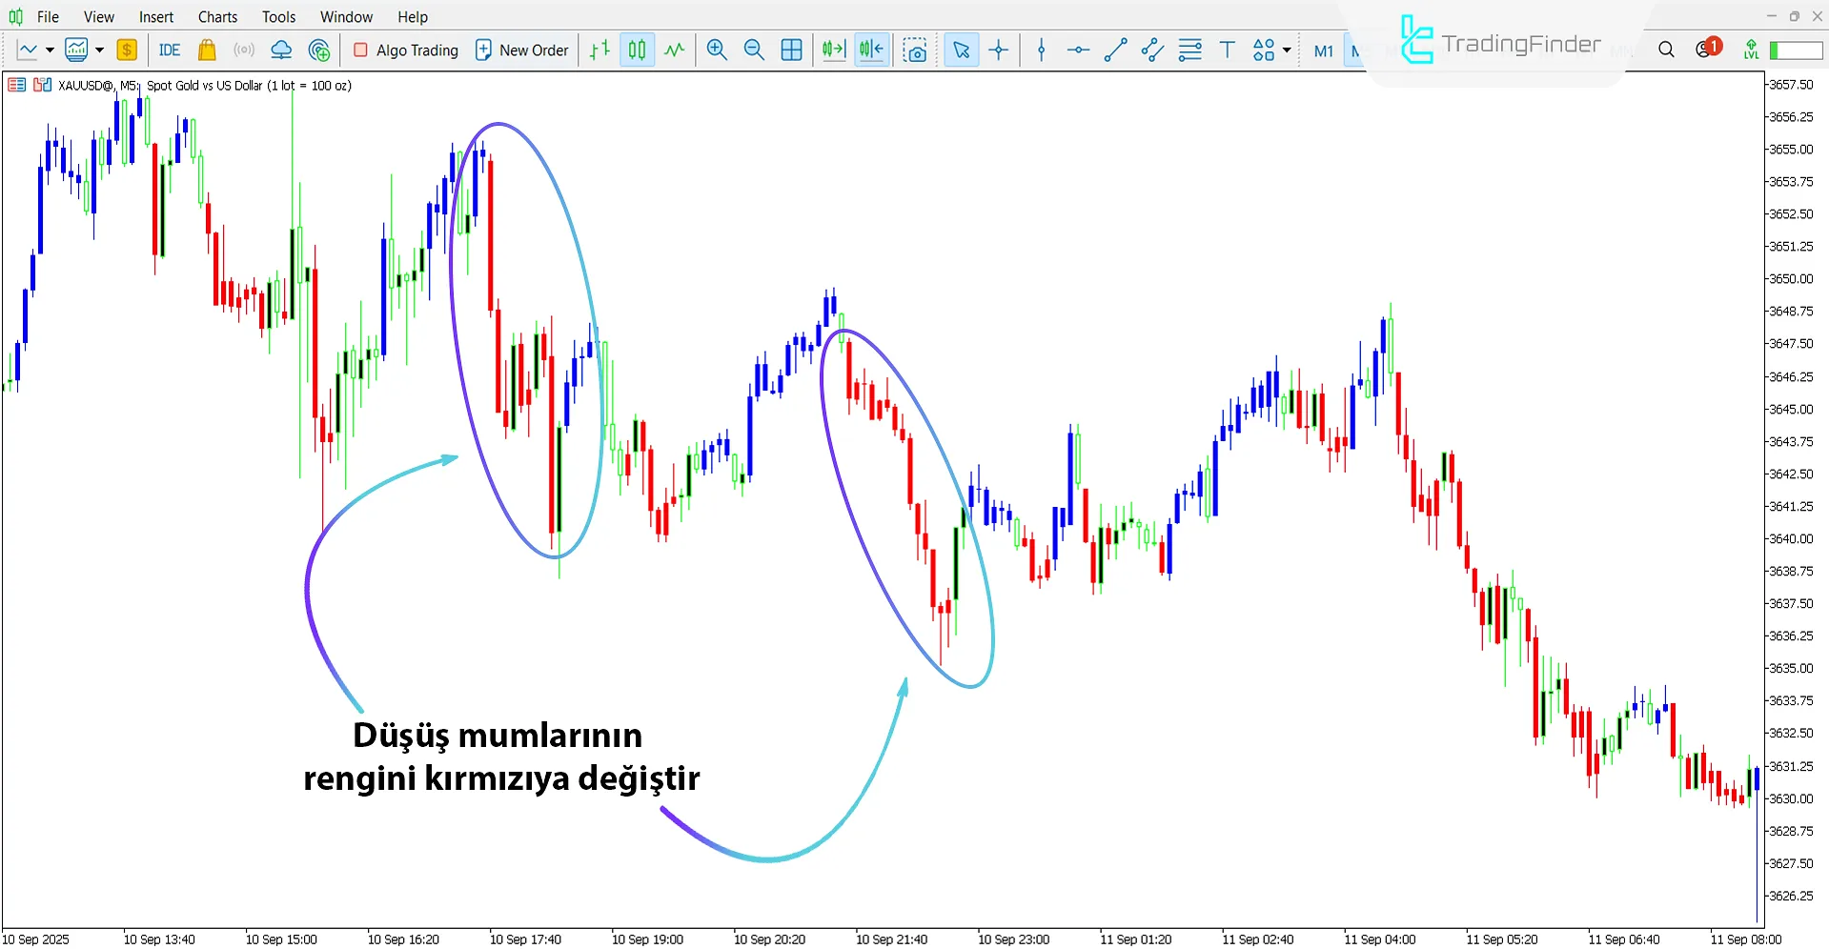Select the M1 timeframe
Viewport: 1829px width, 949px height.
[x=1323, y=50]
